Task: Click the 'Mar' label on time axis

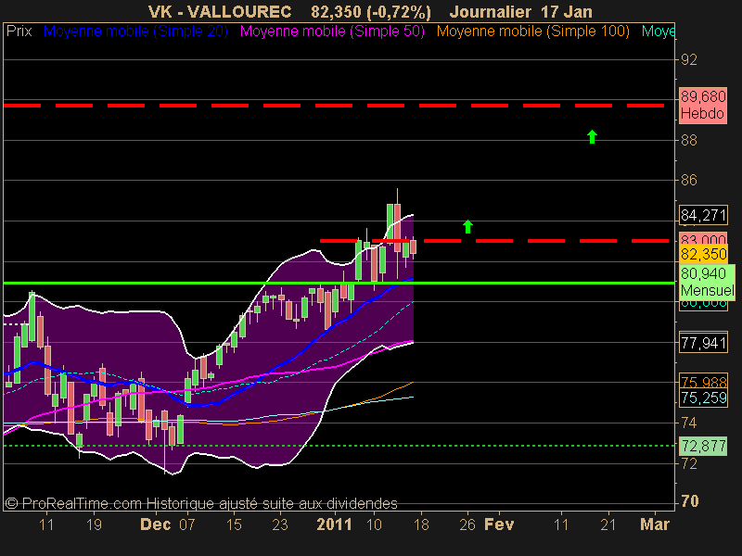Action: [x=655, y=524]
